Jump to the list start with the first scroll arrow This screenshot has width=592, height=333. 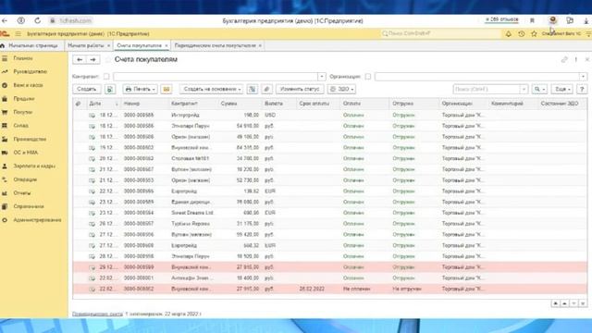(555, 303)
